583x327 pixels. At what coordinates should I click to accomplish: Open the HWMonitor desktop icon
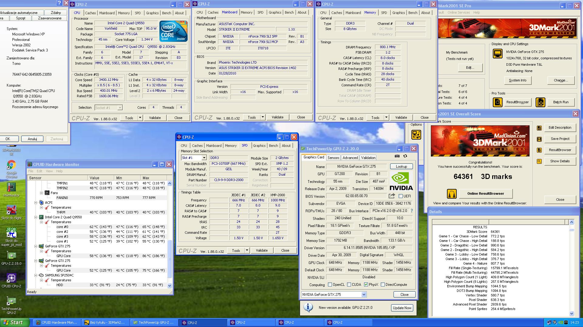[11, 190]
